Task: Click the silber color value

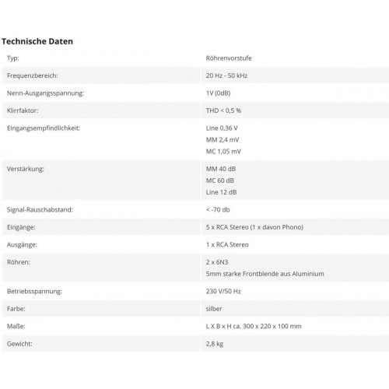Action: tap(214, 309)
